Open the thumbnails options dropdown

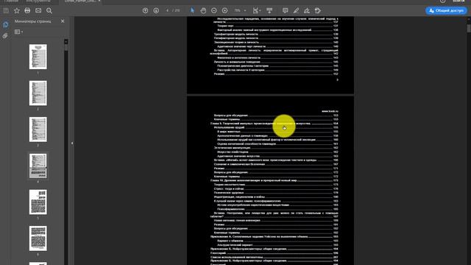click(18, 32)
